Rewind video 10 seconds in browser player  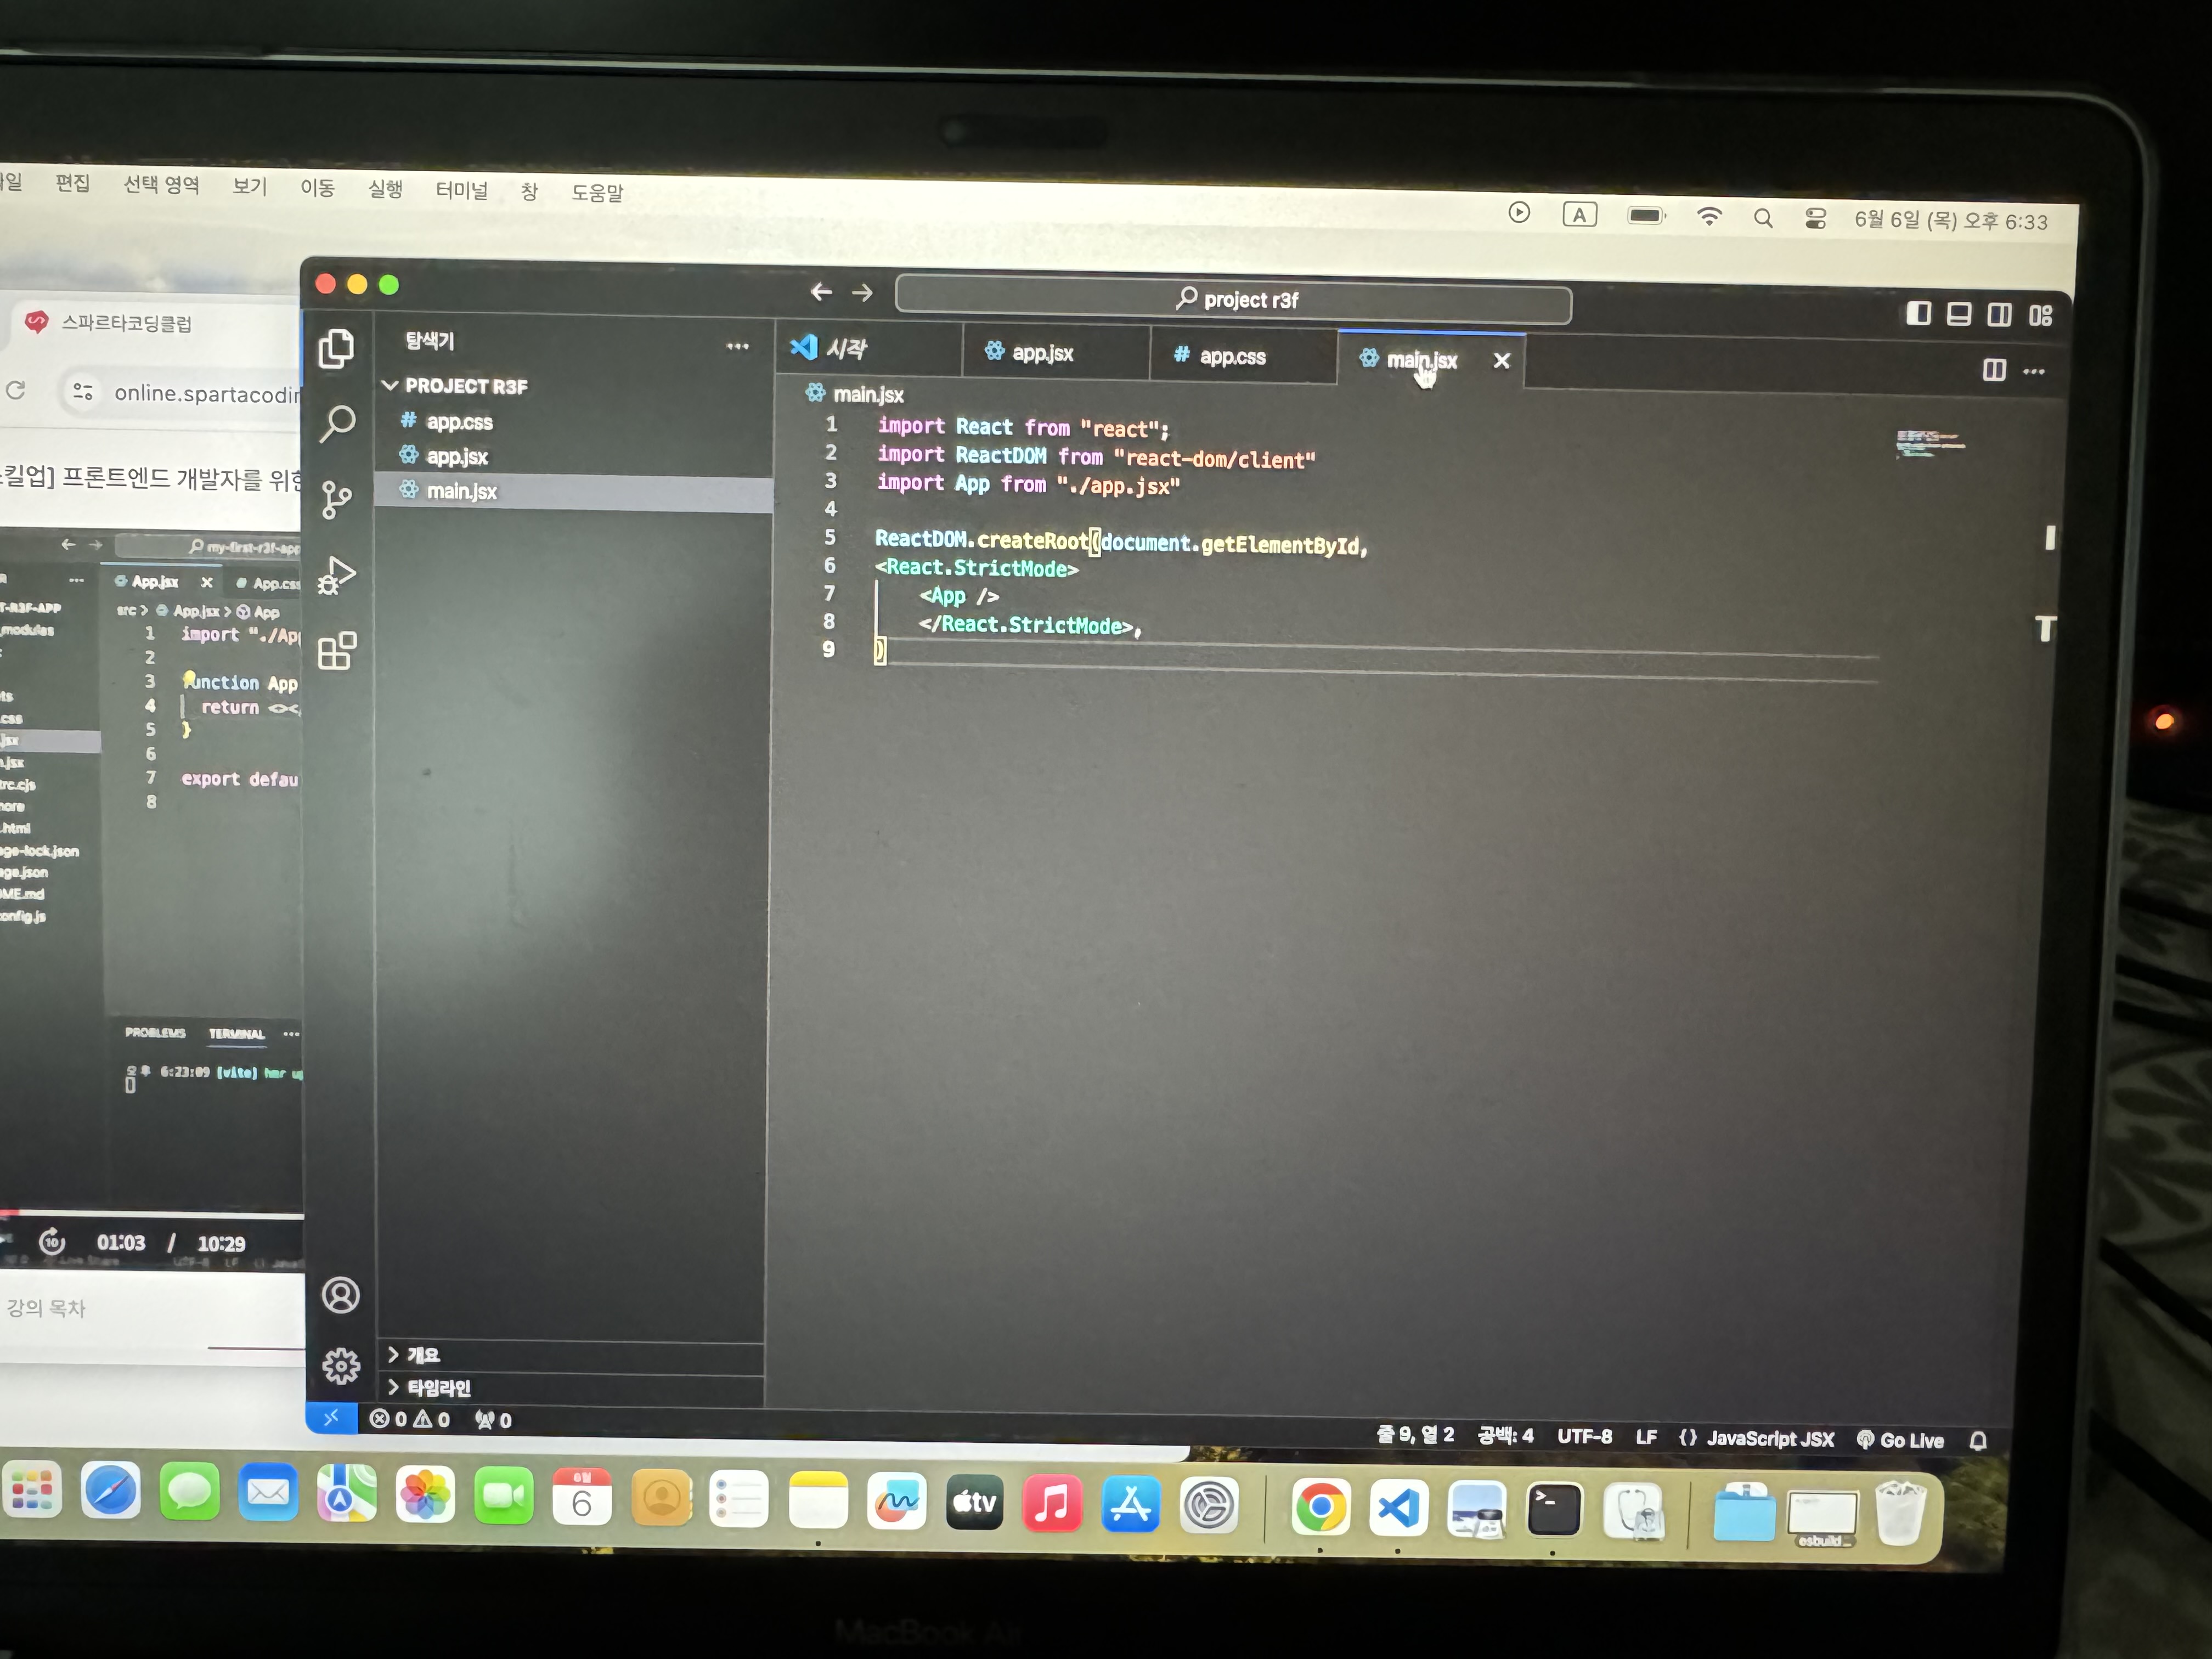[52, 1242]
